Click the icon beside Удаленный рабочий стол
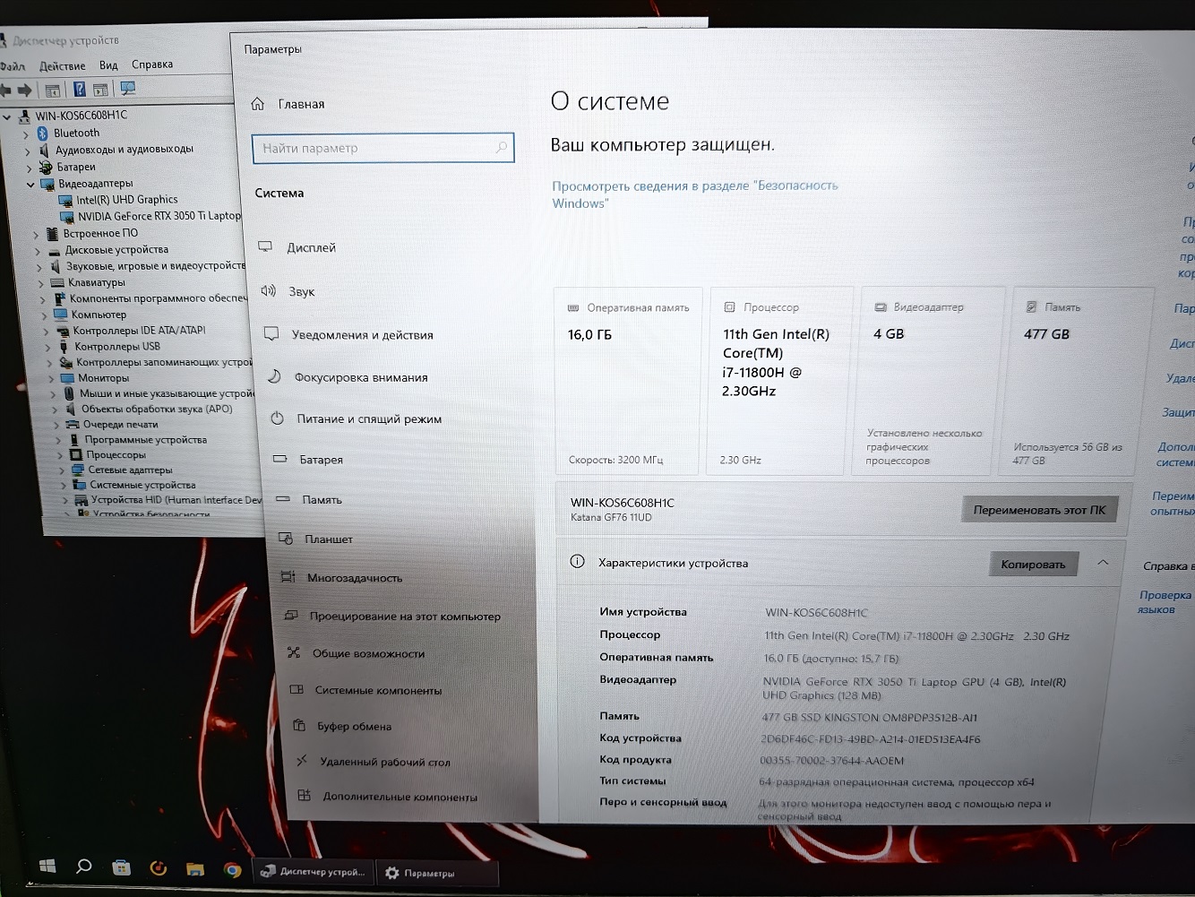 303,761
